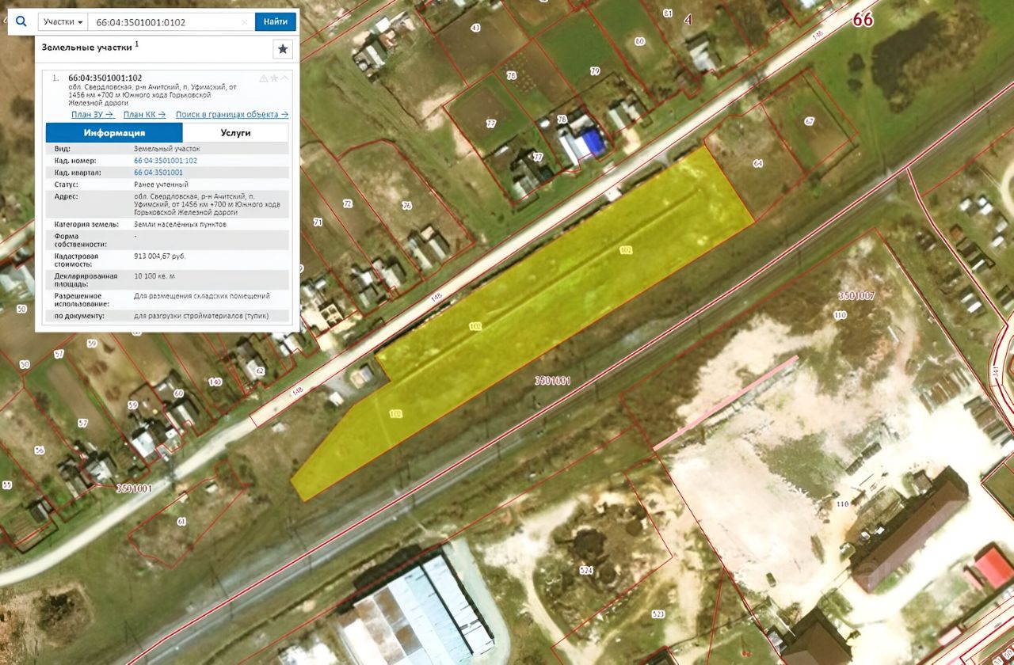Image resolution: width=1014 pixels, height=665 pixels.
Task: Click parcel 64 on the map
Action: point(758,163)
